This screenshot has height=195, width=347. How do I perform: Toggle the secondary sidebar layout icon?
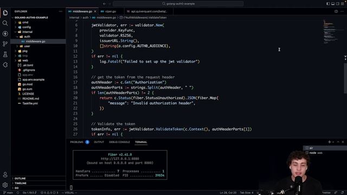click(x=338, y=4)
